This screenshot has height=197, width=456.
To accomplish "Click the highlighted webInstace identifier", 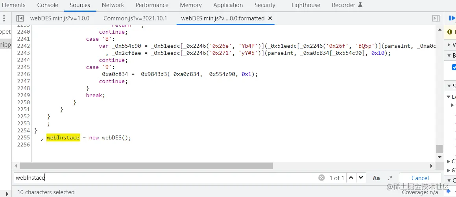I will (63, 138).
